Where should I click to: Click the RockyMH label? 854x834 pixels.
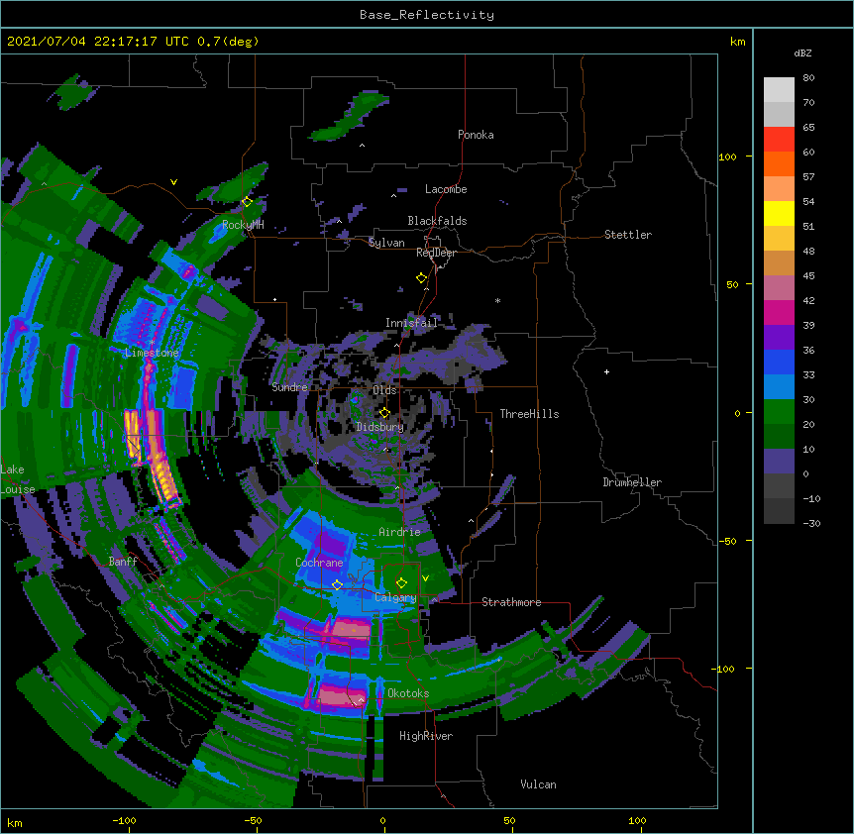pos(243,225)
